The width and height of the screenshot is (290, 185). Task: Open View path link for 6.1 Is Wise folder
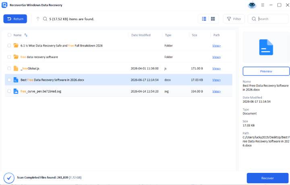[x=216, y=46]
